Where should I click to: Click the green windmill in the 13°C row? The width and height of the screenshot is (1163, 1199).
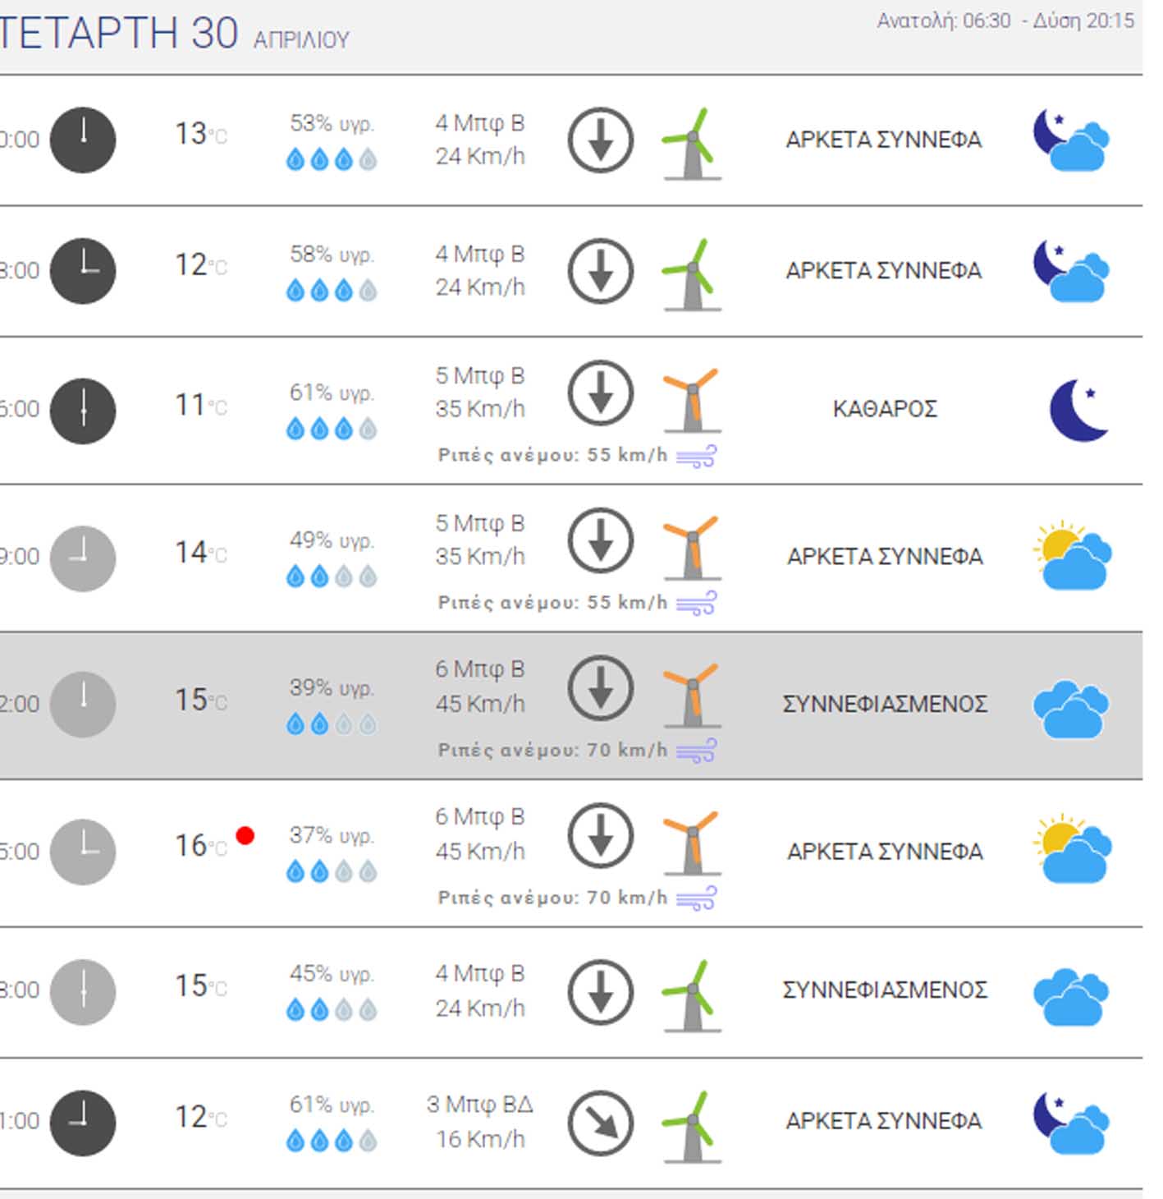pos(691,144)
